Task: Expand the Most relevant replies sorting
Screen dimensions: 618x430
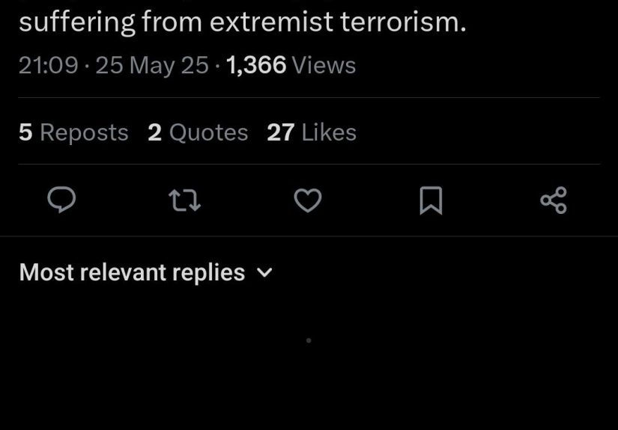Action: pos(132,272)
